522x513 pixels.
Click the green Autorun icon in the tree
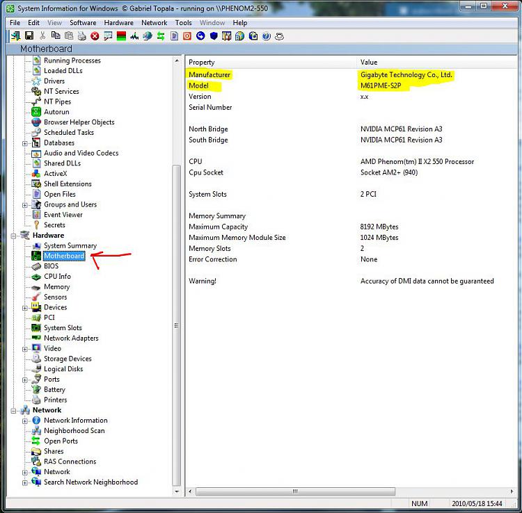pyautogui.click(x=36, y=112)
